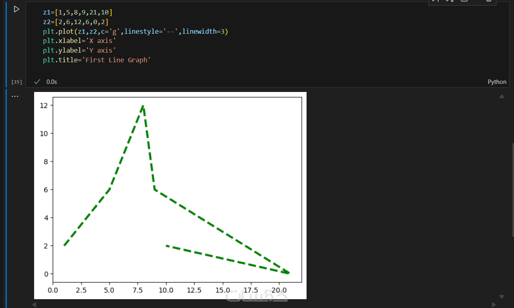The image size is (514, 308).
Task: Open the output's three-dot more actions
Action: tap(15, 96)
